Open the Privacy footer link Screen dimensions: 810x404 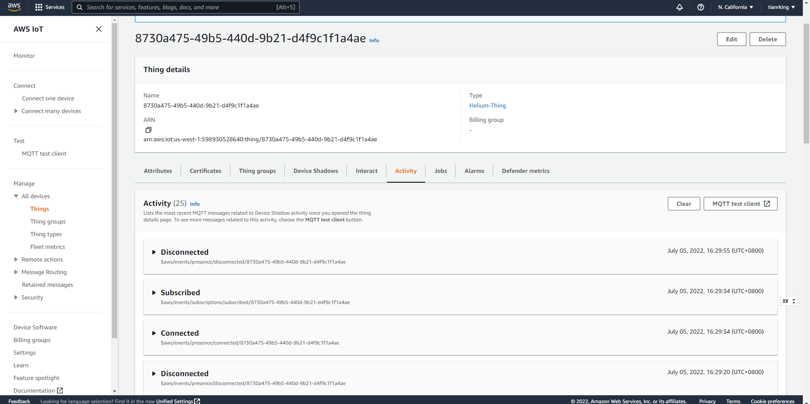point(707,401)
